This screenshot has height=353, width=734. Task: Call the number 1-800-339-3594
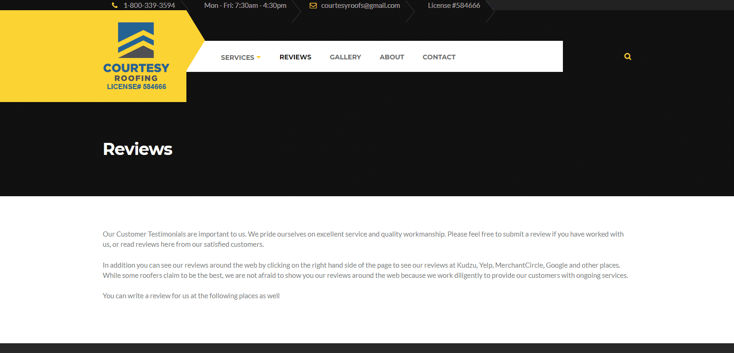[149, 6]
